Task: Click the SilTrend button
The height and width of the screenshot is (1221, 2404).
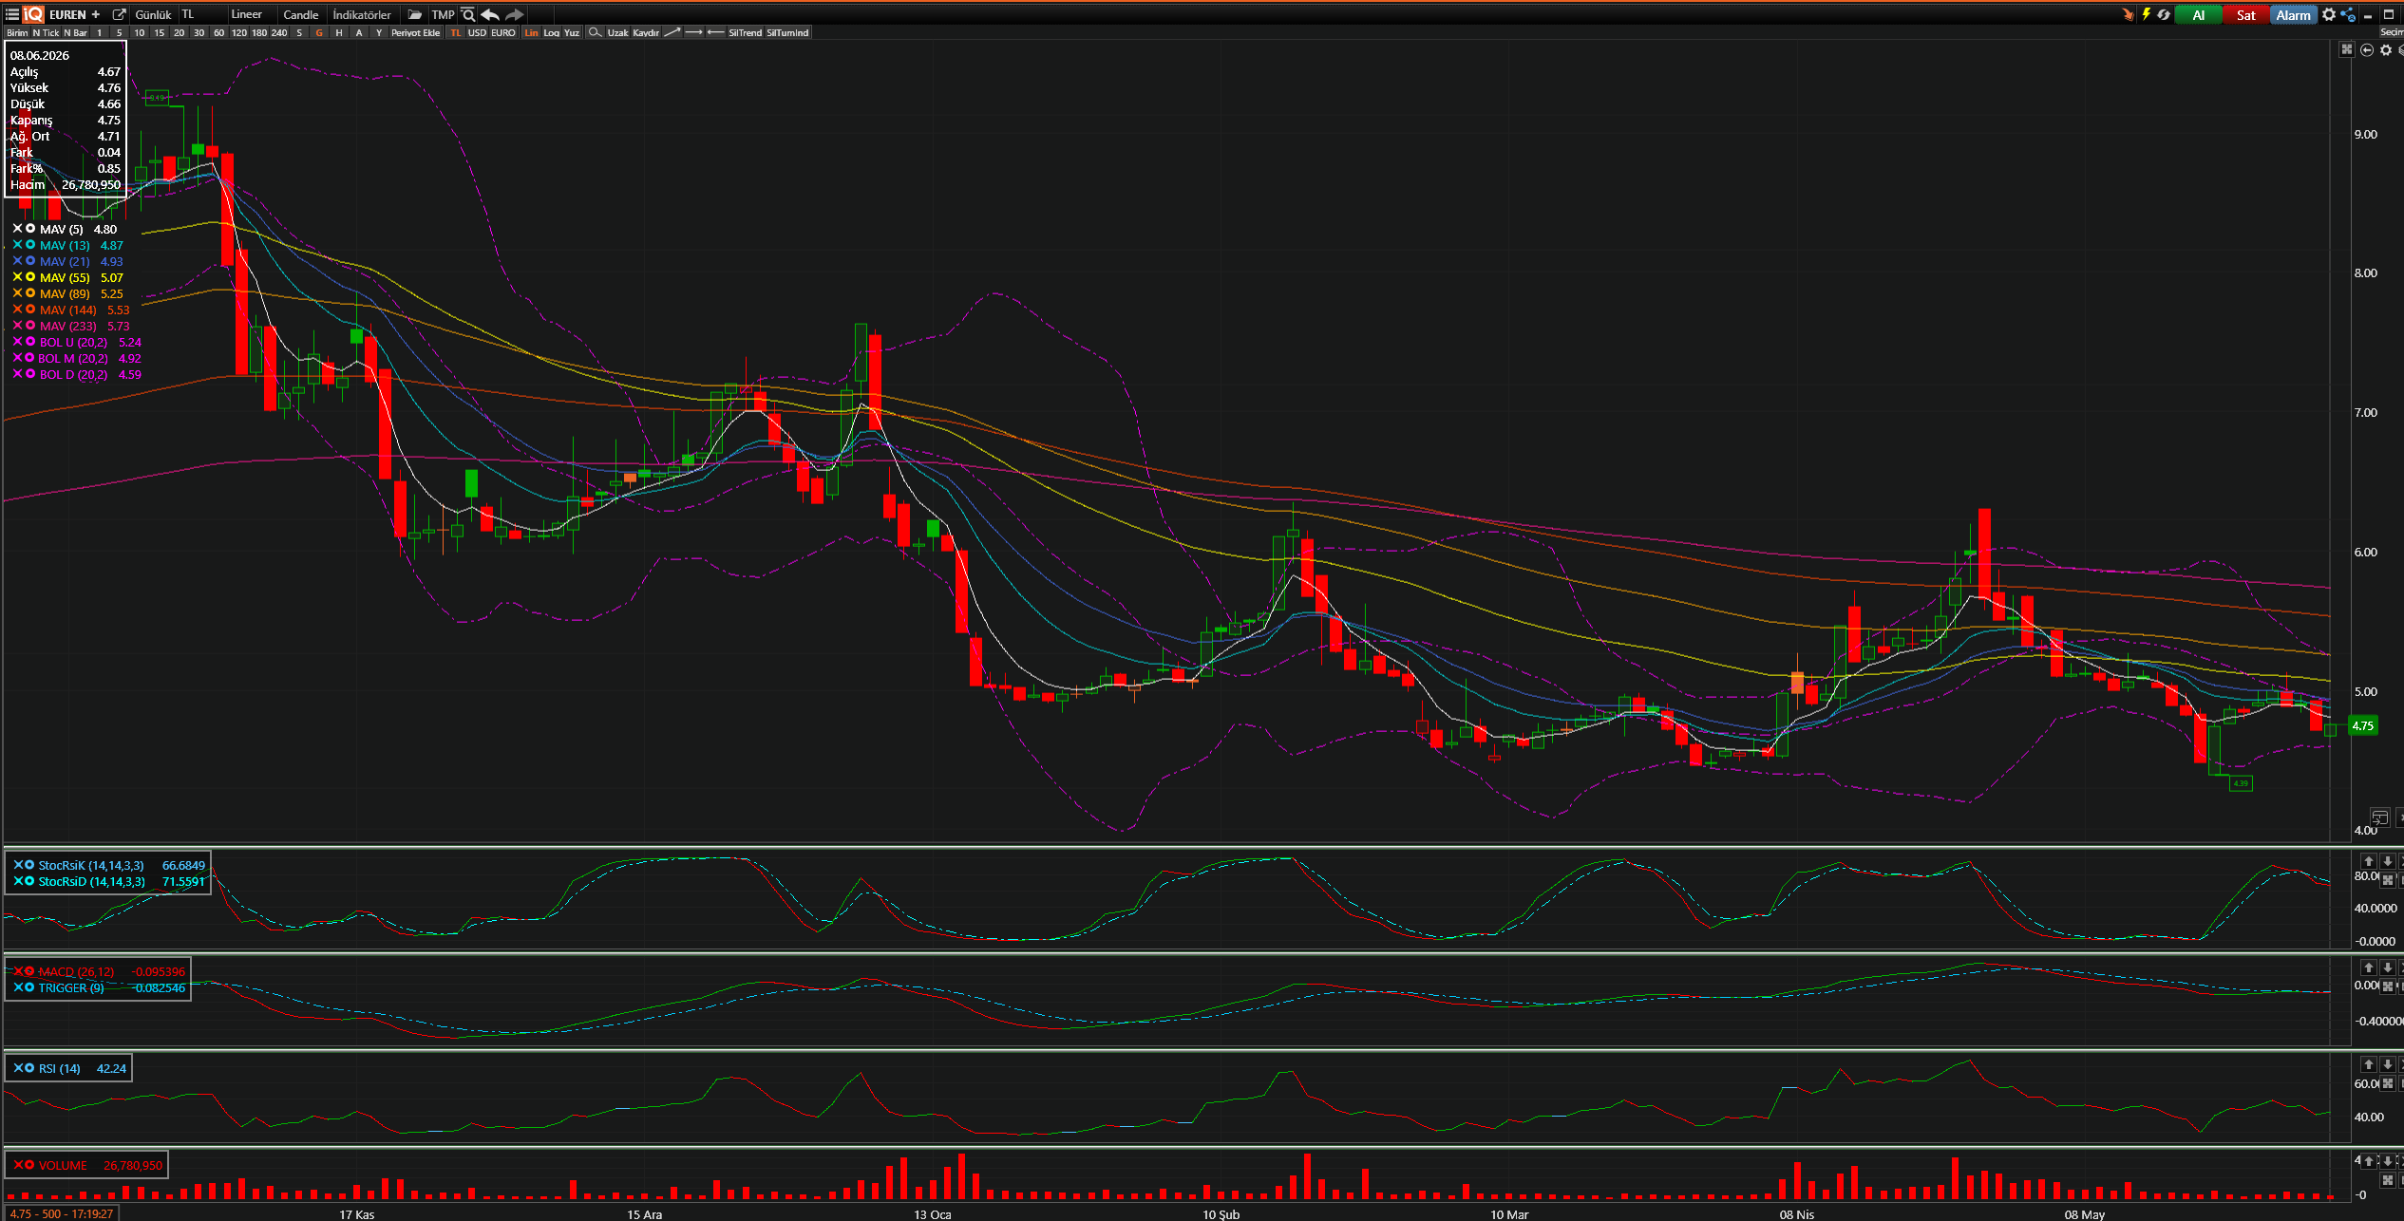Action: coord(746,32)
